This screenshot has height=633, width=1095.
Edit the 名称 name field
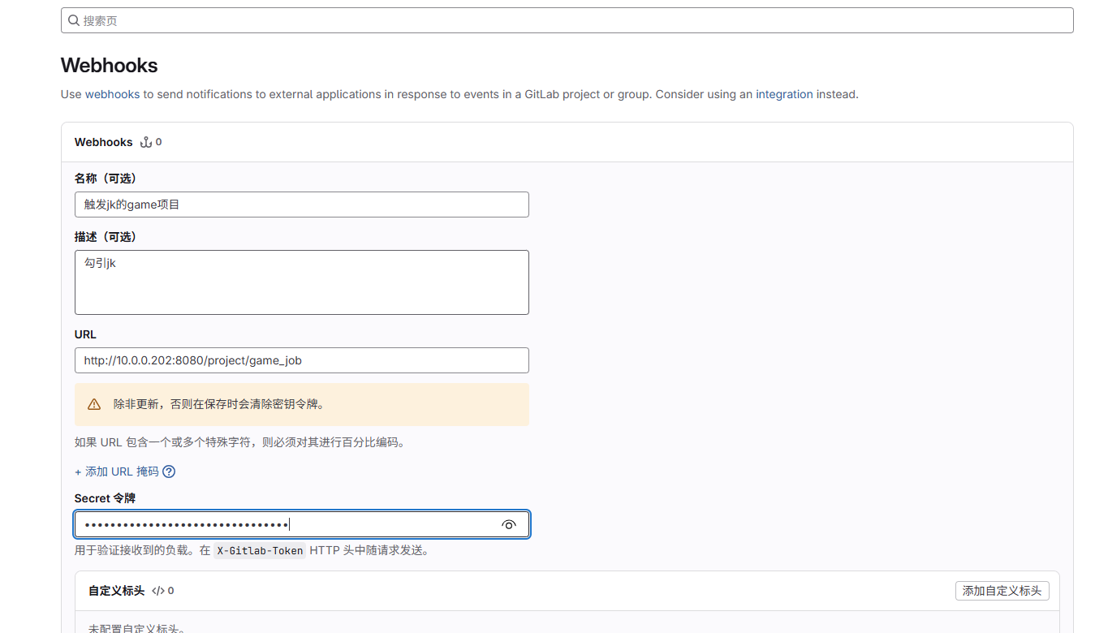pos(301,205)
